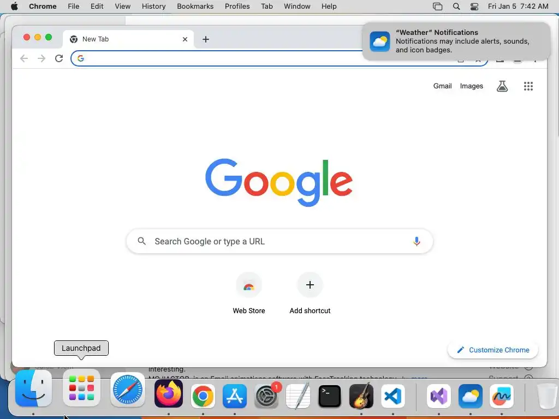Image resolution: width=559 pixels, height=419 pixels.
Task: Click the magnifier icon in search box
Action: 141,241
